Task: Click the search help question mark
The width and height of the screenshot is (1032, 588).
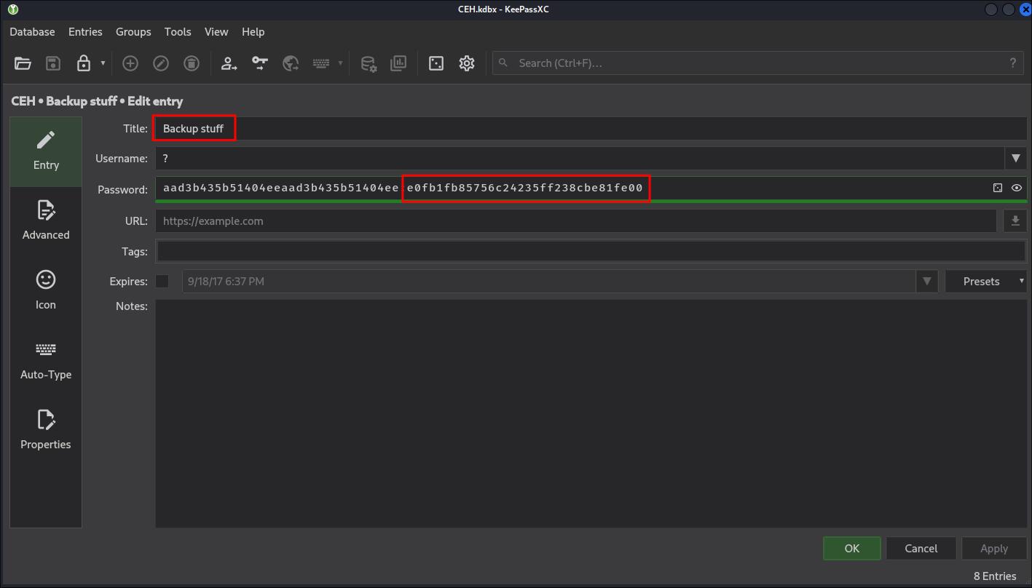Action: (x=1012, y=63)
